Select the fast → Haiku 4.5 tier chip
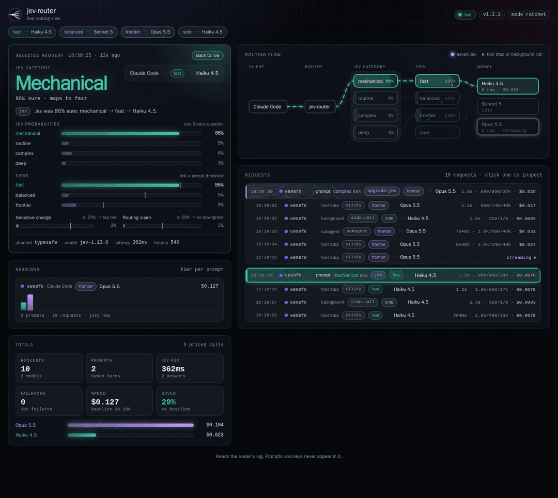The image size is (558, 498). click(x=32, y=32)
